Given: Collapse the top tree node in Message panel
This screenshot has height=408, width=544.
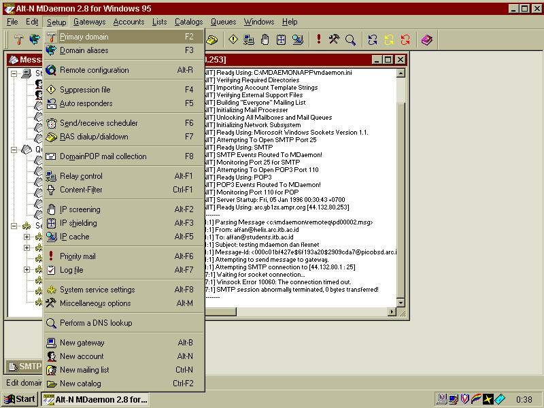Looking at the screenshot, I should tap(14, 73).
